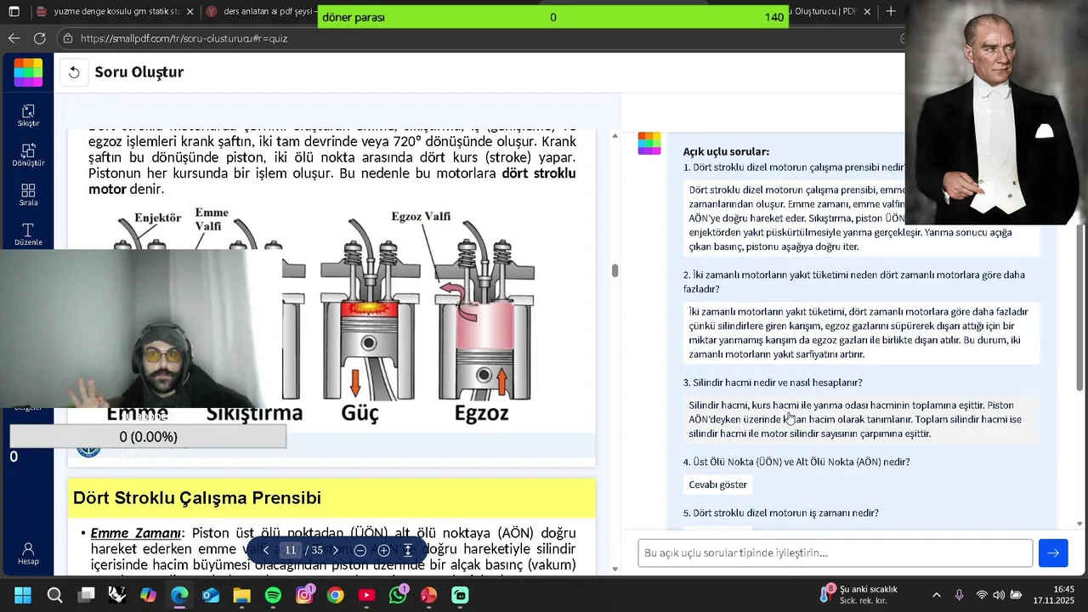1088x612 pixels.
Task: Open the Wi-Fi network tray icon
Action: (x=982, y=595)
